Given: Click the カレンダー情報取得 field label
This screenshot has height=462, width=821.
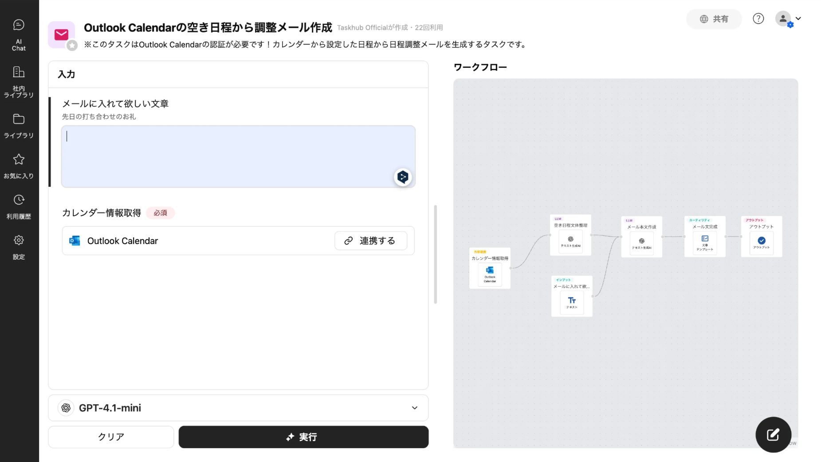Looking at the screenshot, I should coord(102,213).
